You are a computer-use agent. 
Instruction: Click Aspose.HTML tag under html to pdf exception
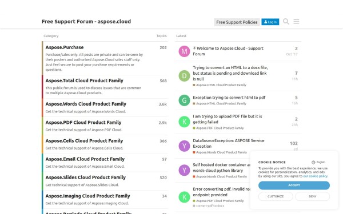coord(220,103)
